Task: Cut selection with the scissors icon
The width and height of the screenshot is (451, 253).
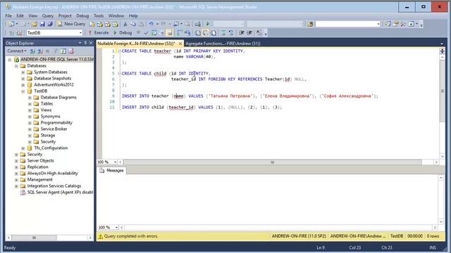Action: pyautogui.click(x=125, y=24)
